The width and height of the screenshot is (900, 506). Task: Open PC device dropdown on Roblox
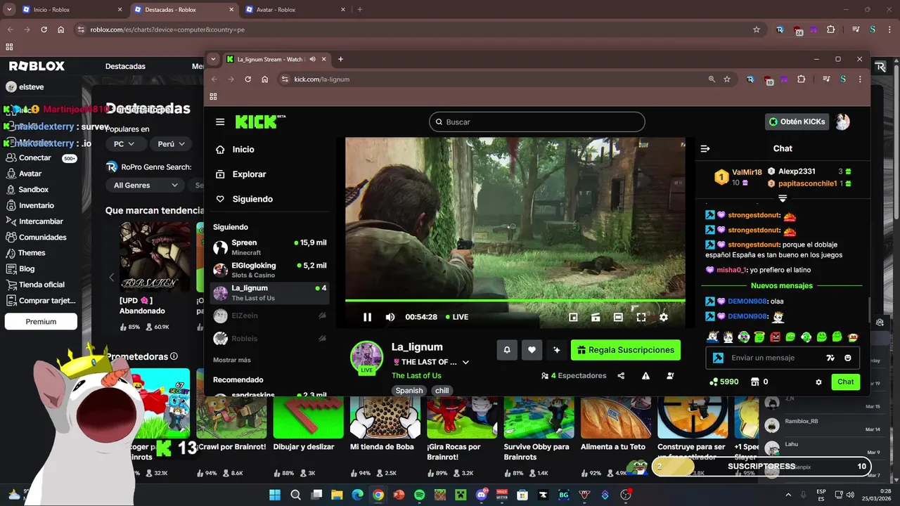click(x=124, y=143)
